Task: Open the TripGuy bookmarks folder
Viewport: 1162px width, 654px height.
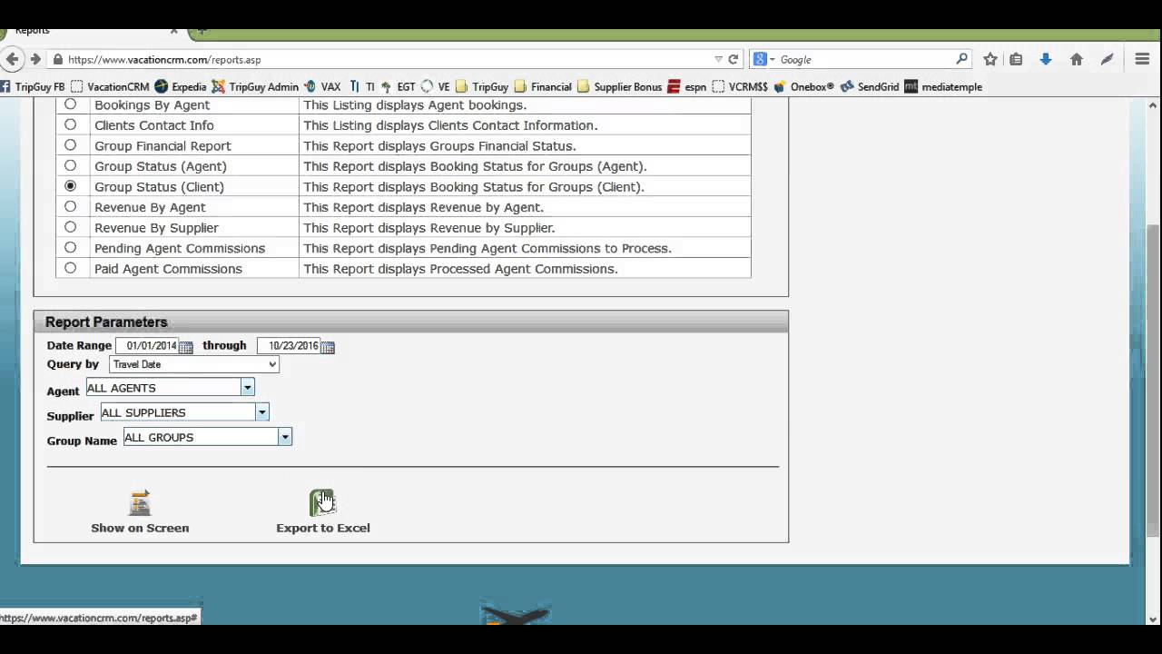Action: (x=482, y=87)
